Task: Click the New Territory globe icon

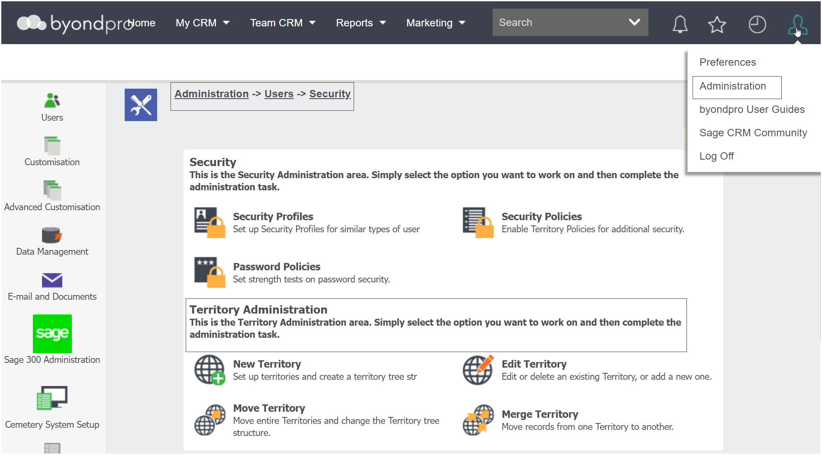Action: tap(210, 370)
